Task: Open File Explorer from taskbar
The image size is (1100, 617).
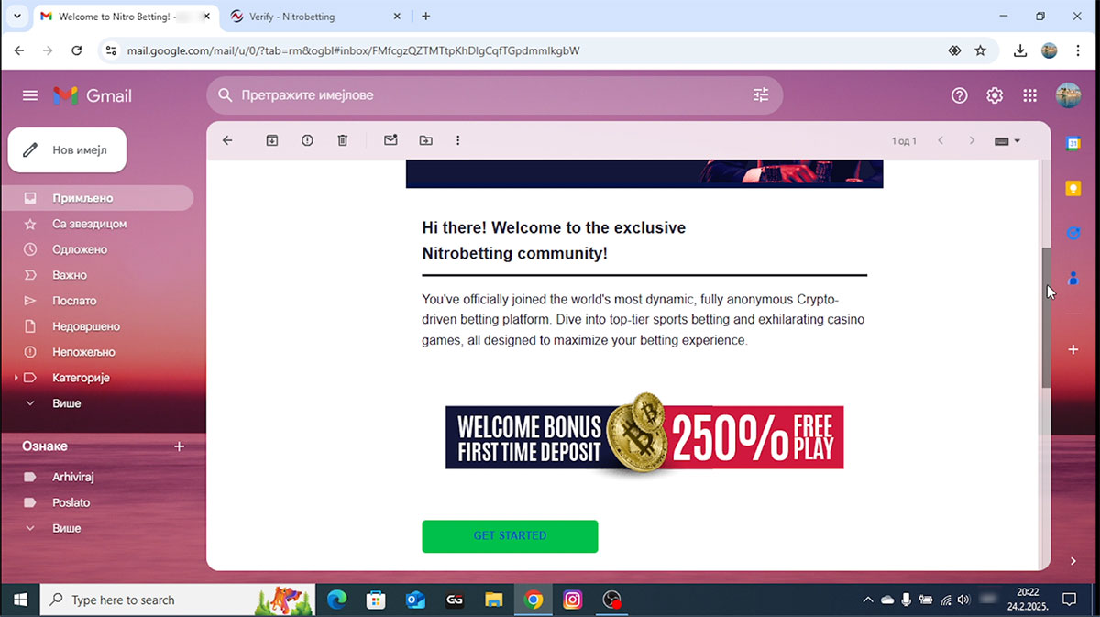Action: click(494, 600)
